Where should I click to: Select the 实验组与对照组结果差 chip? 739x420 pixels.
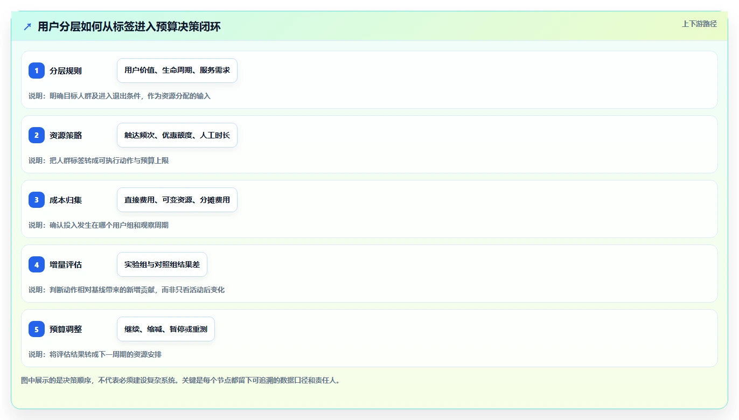coord(162,264)
